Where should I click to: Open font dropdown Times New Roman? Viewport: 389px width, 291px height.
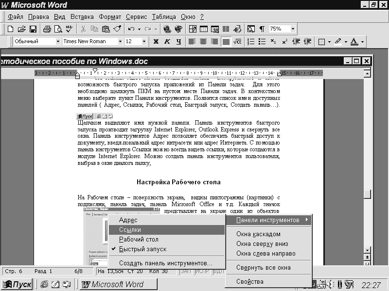click(120, 41)
